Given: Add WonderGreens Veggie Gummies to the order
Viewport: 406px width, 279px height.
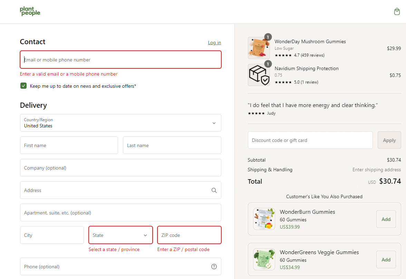Looking at the screenshot, I should 386,260.
